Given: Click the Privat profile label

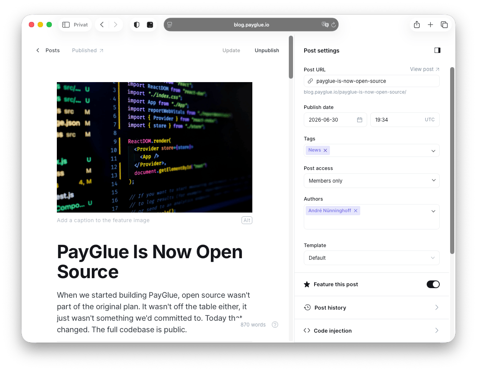Looking at the screenshot, I should 81,25.
